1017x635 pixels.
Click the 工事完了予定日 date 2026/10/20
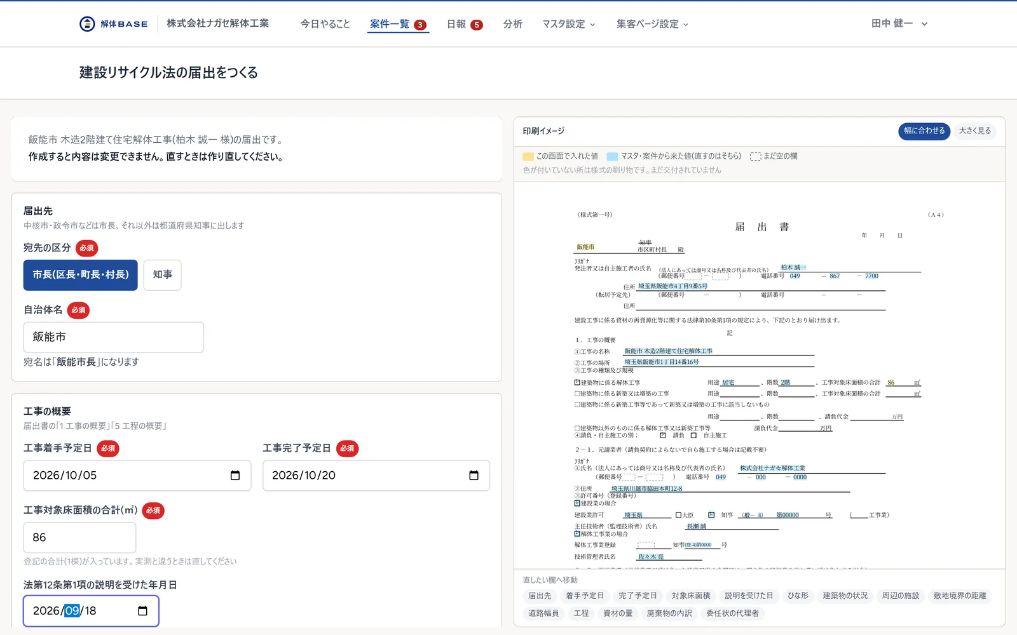(304, 476)
